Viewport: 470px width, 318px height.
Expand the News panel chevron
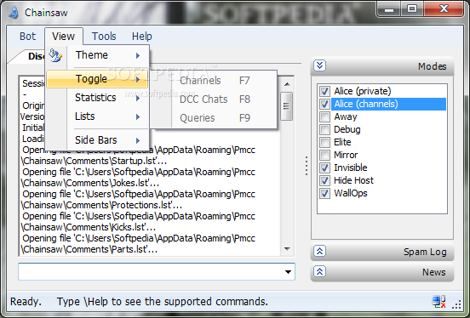tap(319, 271)
